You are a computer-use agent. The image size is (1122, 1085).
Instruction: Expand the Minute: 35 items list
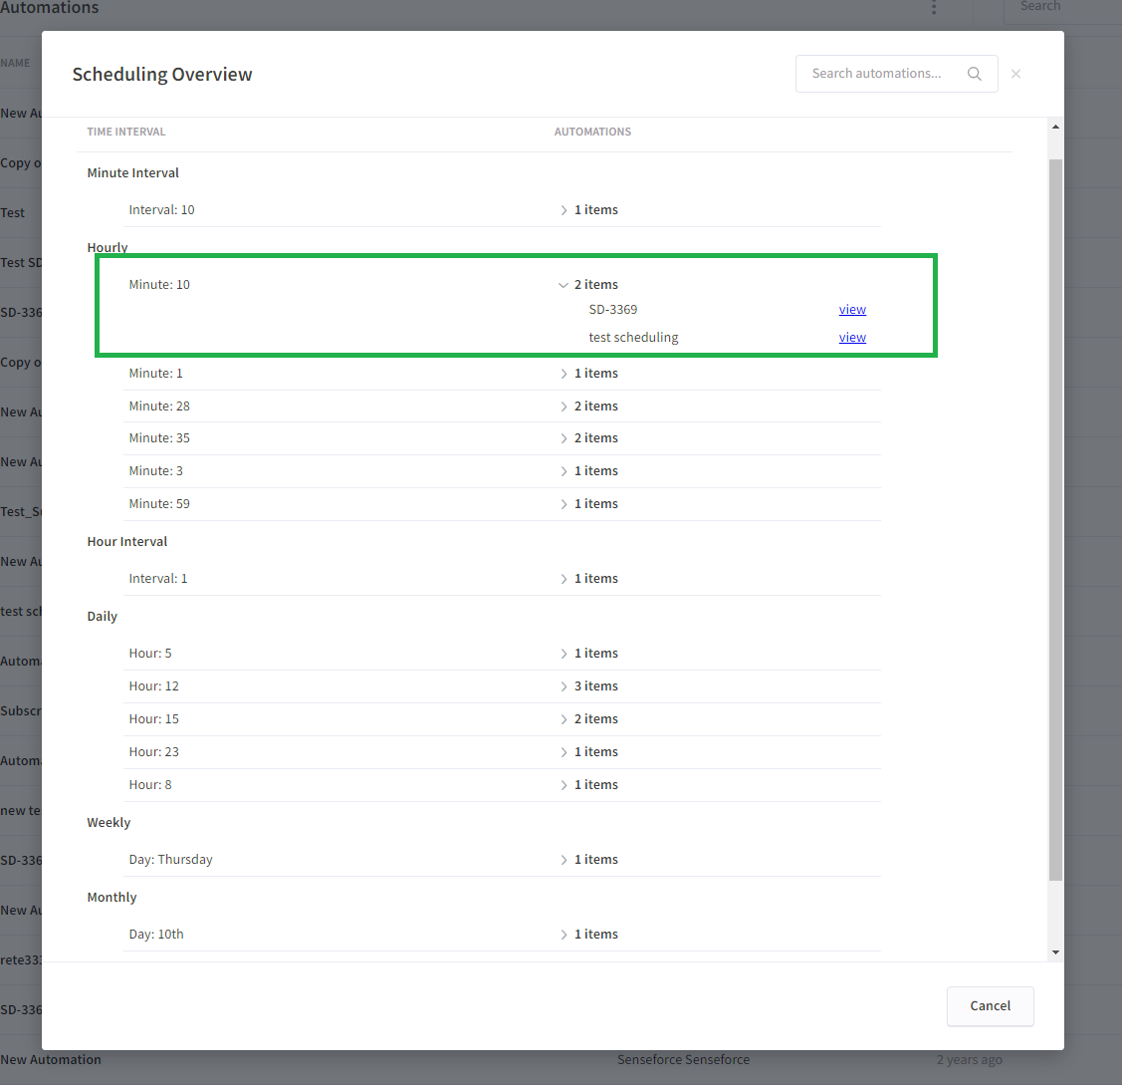coord(563,438)
